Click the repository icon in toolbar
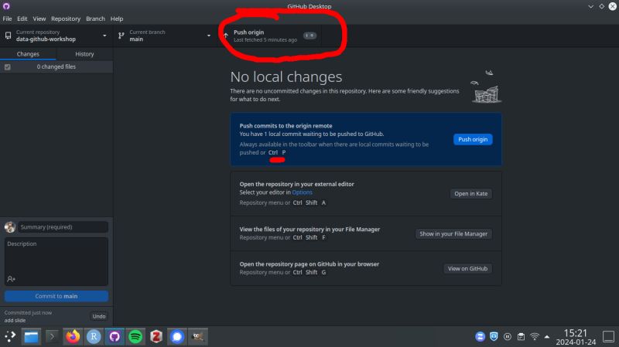Screen dimensions: 619x347 click(8, 36)
